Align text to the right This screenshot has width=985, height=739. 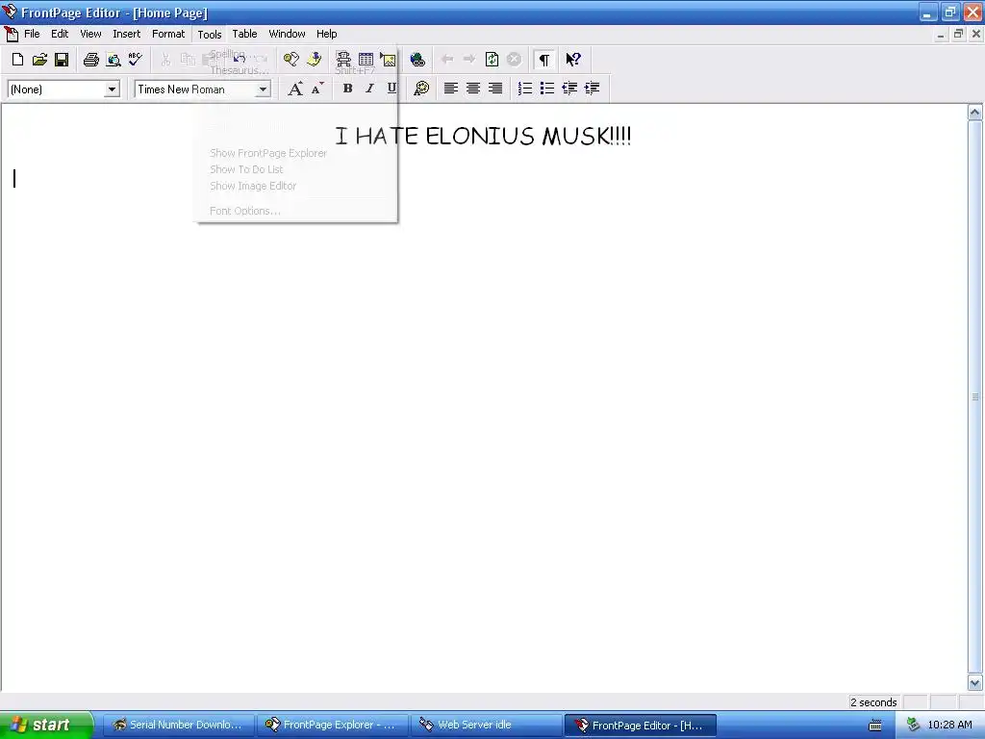point(495,89)
